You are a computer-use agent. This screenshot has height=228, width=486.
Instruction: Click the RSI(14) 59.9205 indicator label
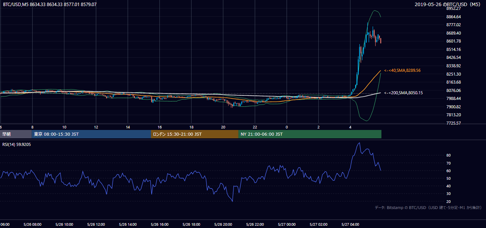(x=17, y=145)
